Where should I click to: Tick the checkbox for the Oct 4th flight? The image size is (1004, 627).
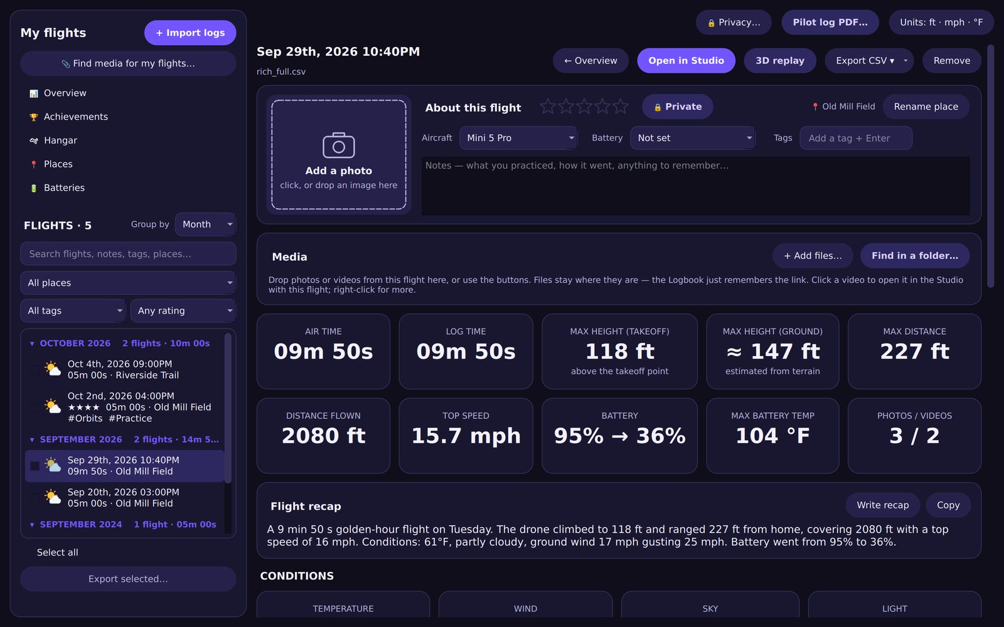35,369
